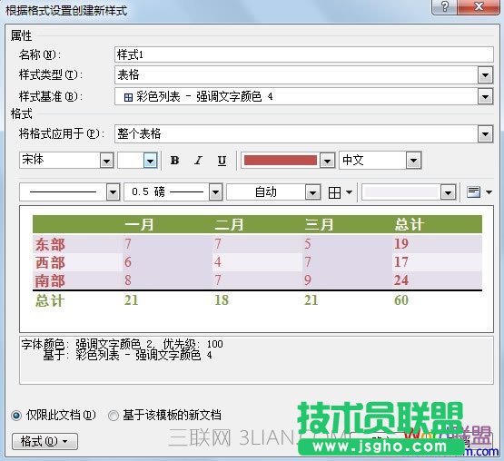
Task: Click preview header cell 三月
Action: (319, 224)
